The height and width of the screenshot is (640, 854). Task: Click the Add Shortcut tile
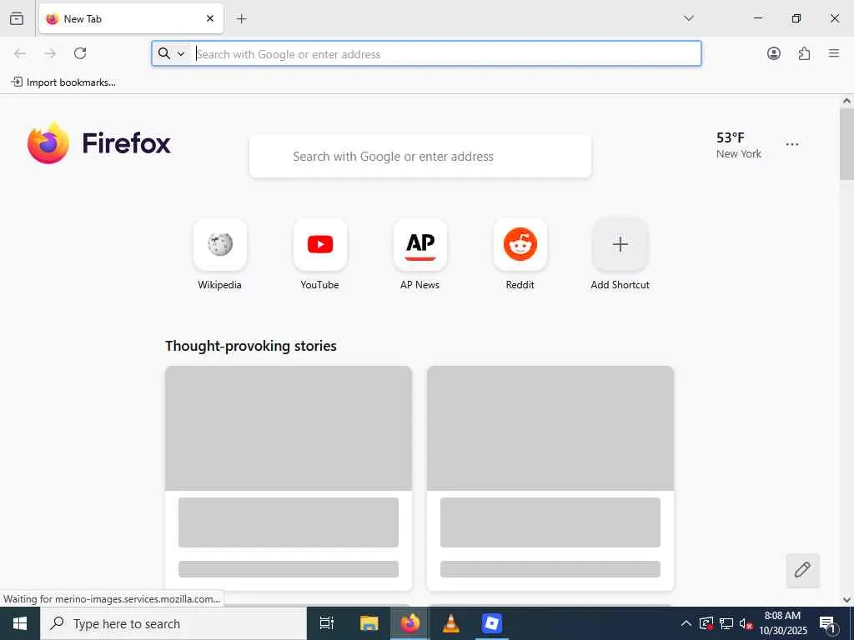click(620, 254)
